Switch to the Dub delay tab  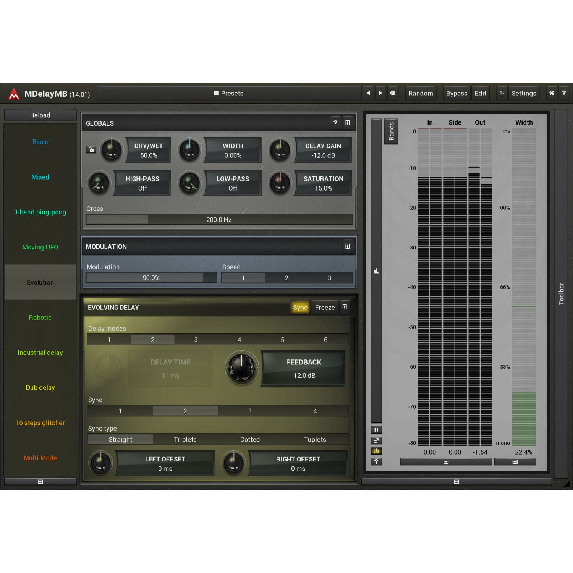[x=40, y=387]
